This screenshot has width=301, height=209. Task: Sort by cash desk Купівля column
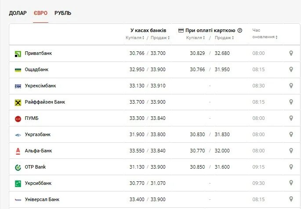[x=135, y=38]
